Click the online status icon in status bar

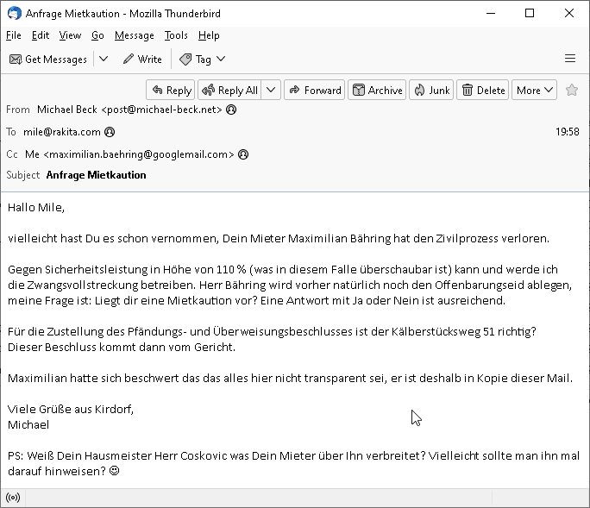pyautogui.click(x=13, y=498)
